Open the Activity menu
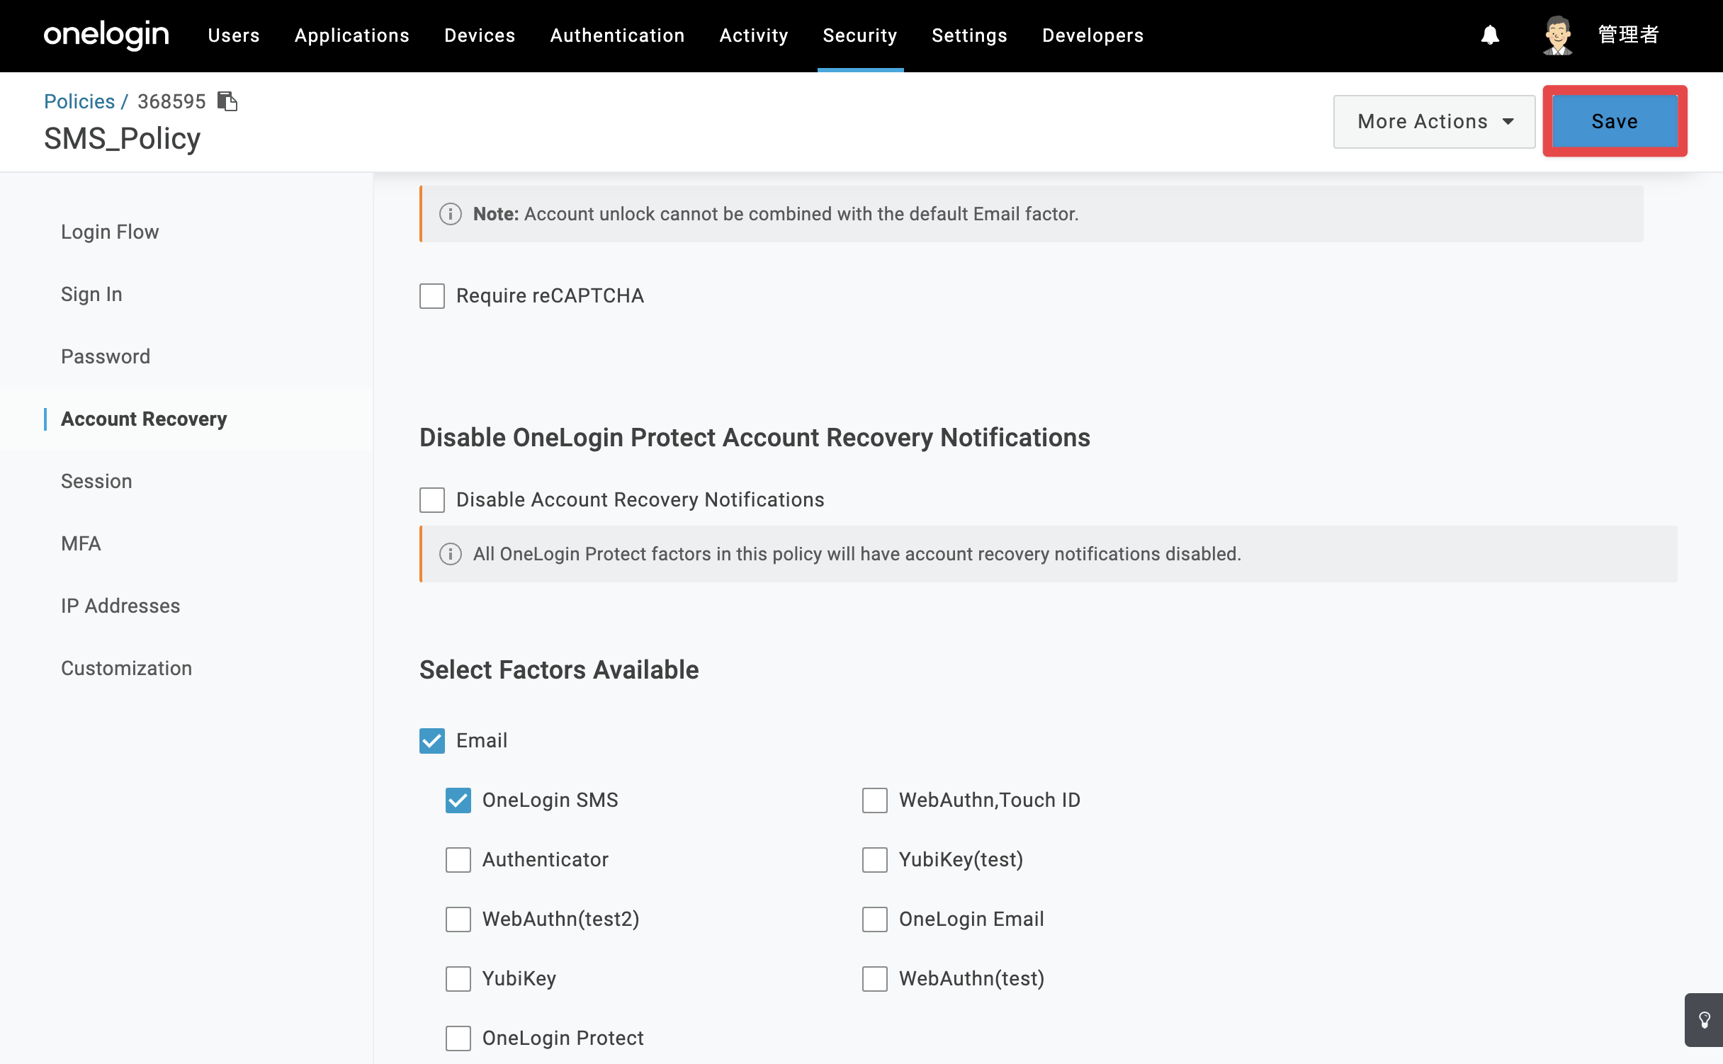The height and width of the screenshot is (1064, 1723). pyautogui.click(x=754, y=35)
